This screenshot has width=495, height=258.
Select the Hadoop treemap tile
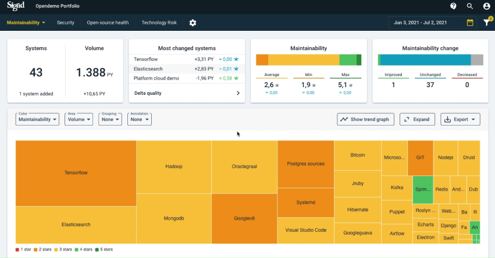point(174,167)
